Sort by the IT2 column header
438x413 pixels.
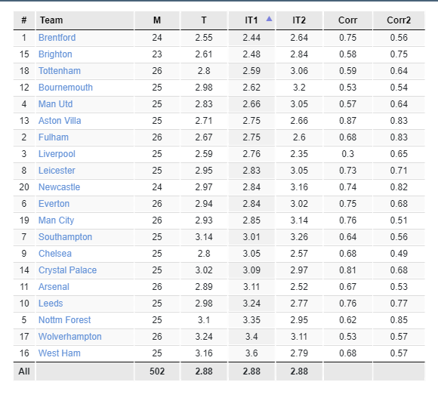pos(299,20)
